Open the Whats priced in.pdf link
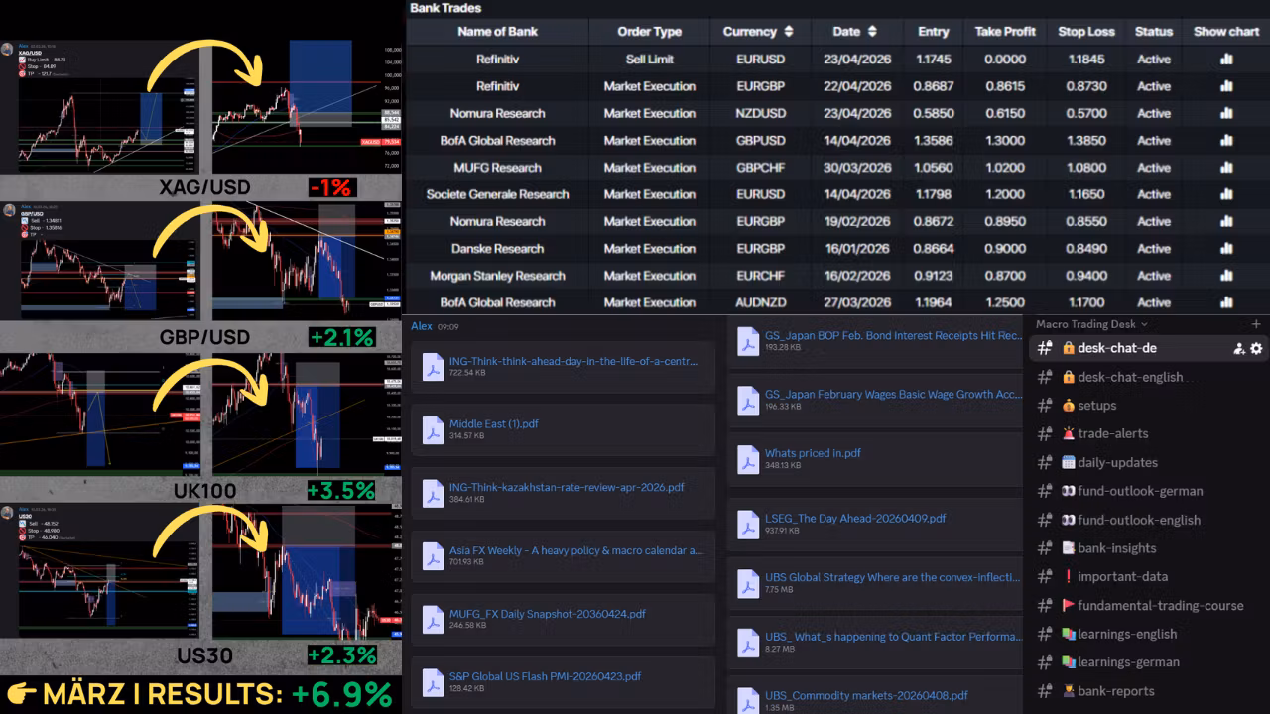Viewport: 1270px width, 714px height. point(813,454)
